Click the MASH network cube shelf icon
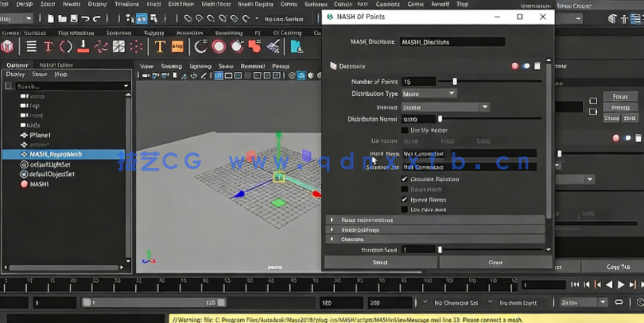The image size is (644, 323). point(7,46)
